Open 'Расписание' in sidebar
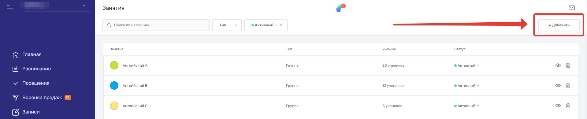This screenshot has height=119, width=587. (36, 69)
